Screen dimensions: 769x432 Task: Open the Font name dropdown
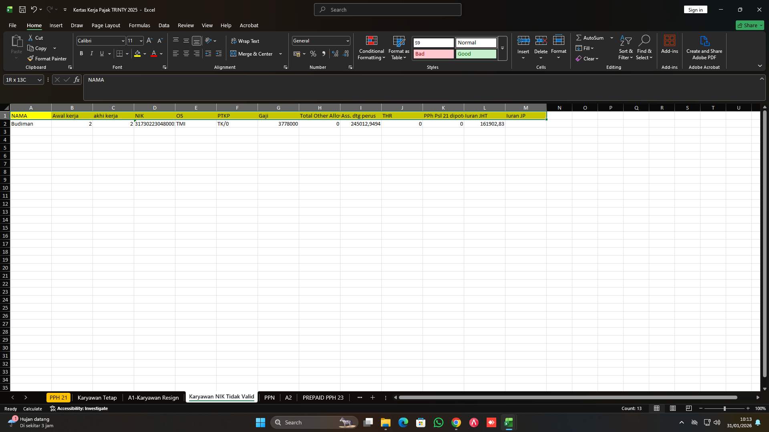(x=123, y=40)
